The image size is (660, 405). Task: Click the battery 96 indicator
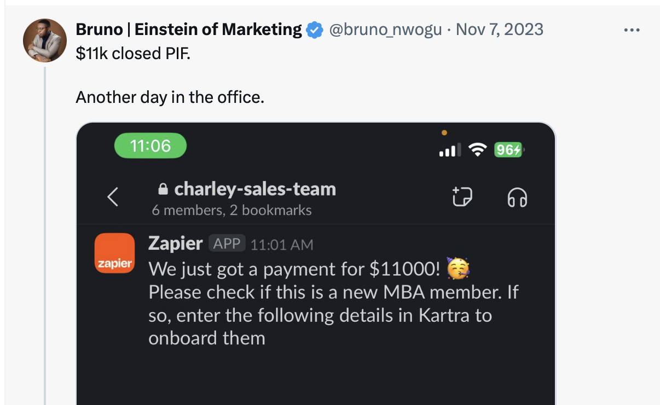pos(509,149)
